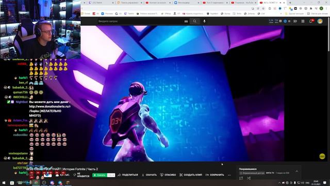Click the Nightbot username in chat
Image resolution: width=330 pixels, height=186 pixels.
point(22,102)
